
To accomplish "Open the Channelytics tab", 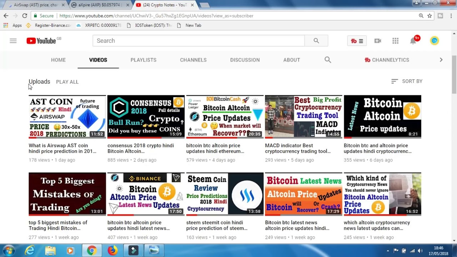I will [x=387, y=60].
